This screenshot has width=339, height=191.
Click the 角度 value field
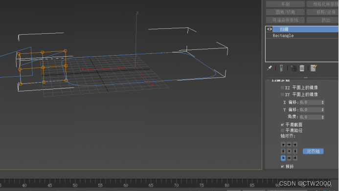point(310,117)
